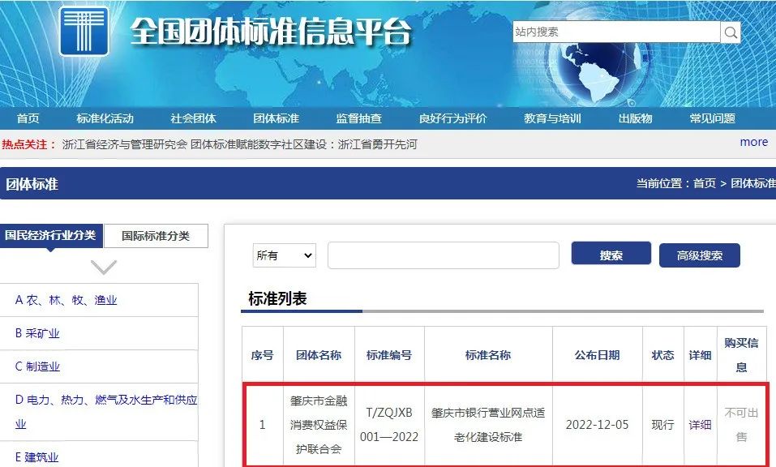
Task: Click the more link in hot news
Action: [754, 143]
